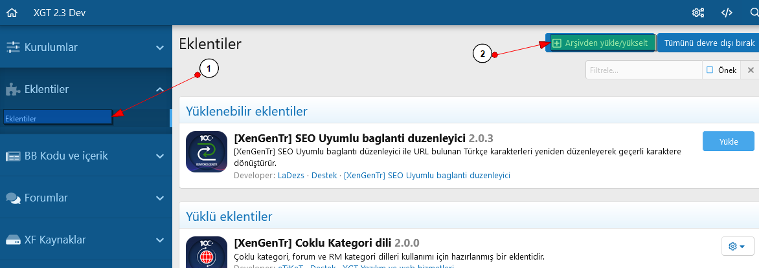759x268 pixels.
Task: Click the Yükle button for SEO add-on
Action: (x=728, y=141)
